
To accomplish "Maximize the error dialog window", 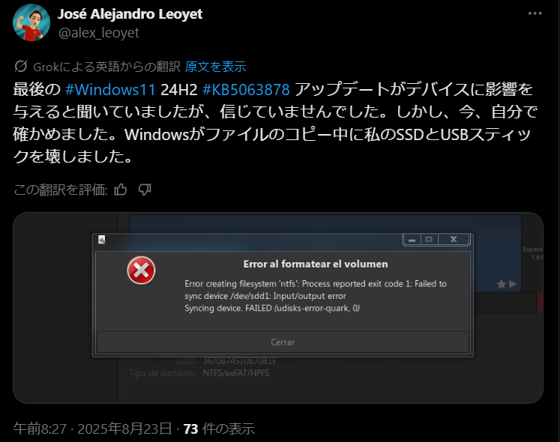I will click(429, 239).
